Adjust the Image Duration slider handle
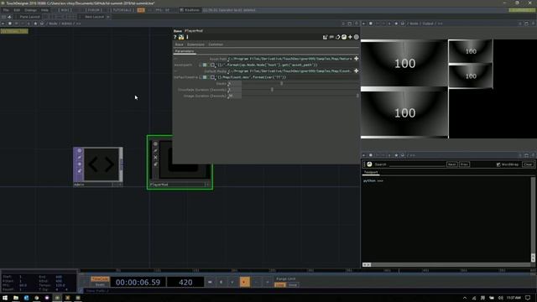The width and height of the screenshot is (537, 302). [357, 96]
